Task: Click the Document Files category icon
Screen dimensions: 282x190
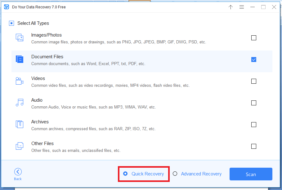Action: pos(20,59)
